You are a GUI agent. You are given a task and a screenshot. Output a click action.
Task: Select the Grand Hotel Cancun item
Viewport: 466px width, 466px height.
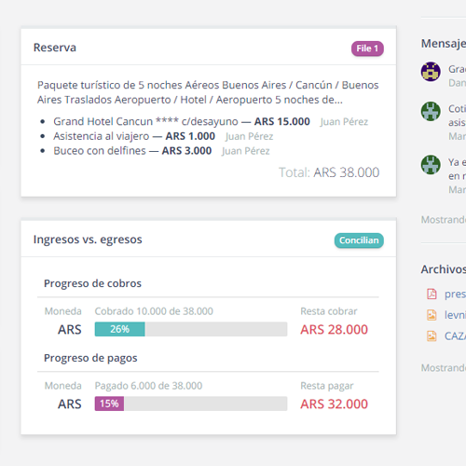pyautogui.click(x=182, y=121)
